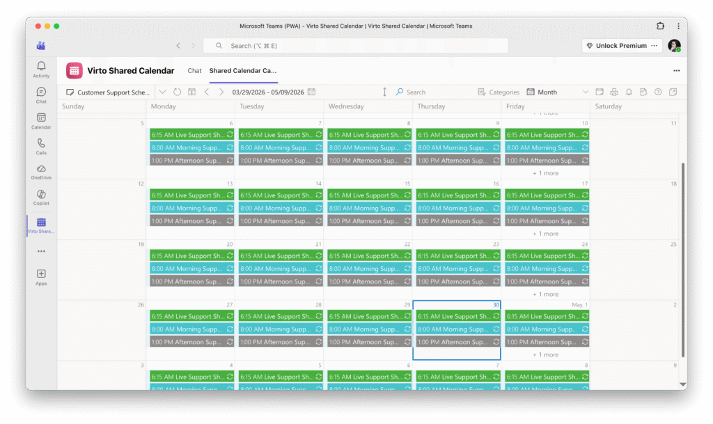Switch to the Chat tab

(194, 70)
